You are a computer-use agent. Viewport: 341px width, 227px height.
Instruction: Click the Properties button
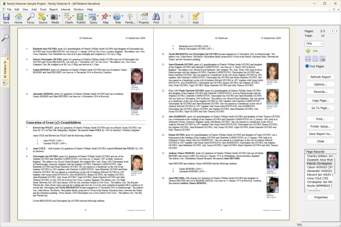point(321,197)
